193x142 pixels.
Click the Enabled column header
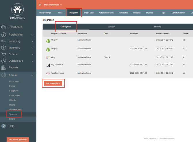click(186, 33)
